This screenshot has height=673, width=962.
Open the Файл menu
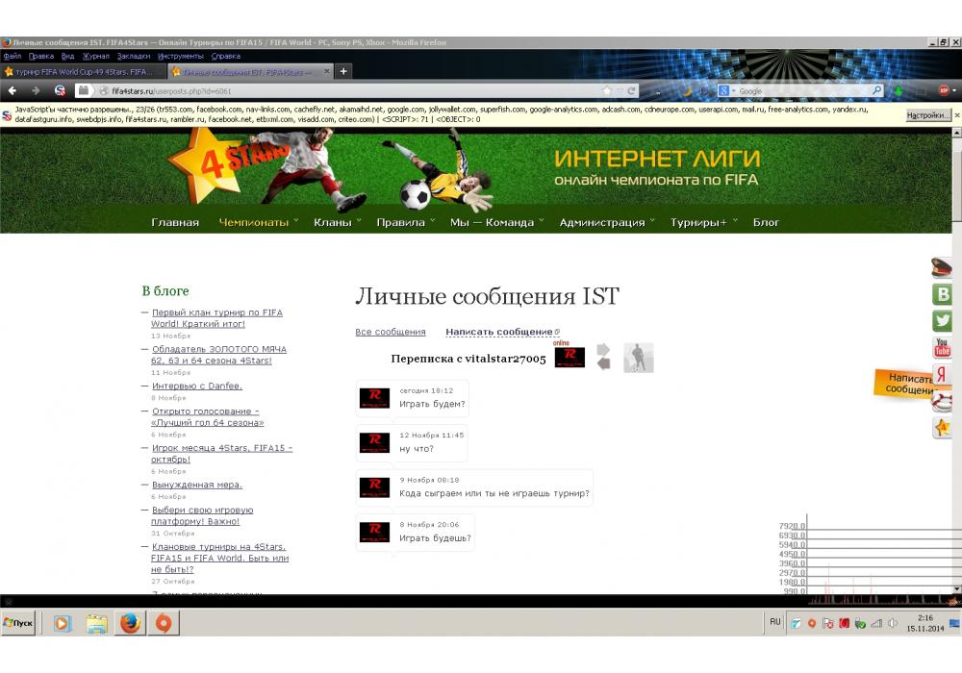pyautogui.click(x=13, y=57)
